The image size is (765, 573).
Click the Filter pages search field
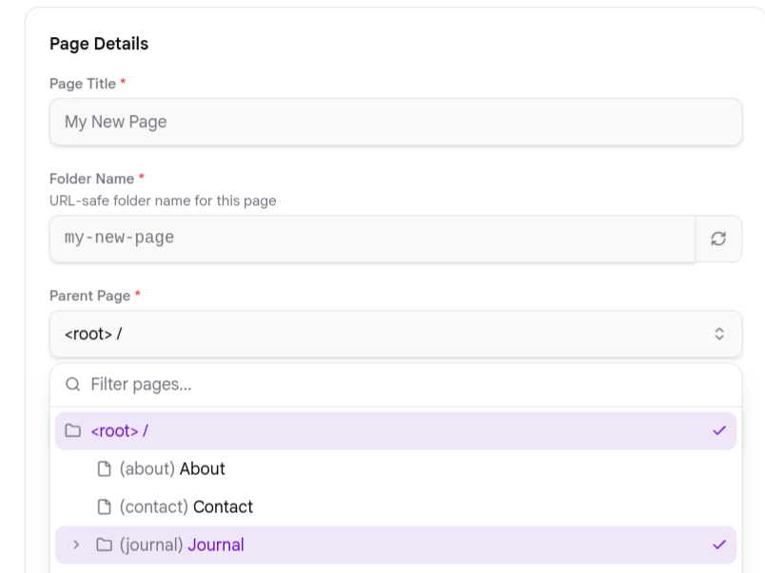pyautogui.click(x=396, y=385)
